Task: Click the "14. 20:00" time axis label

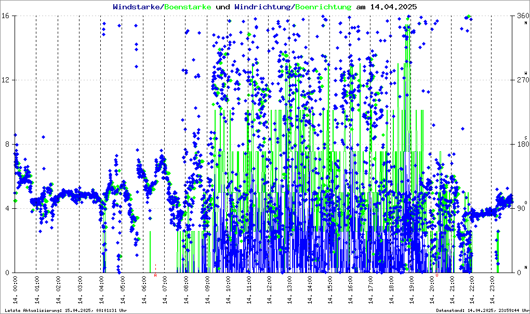Action: point(432,290)
